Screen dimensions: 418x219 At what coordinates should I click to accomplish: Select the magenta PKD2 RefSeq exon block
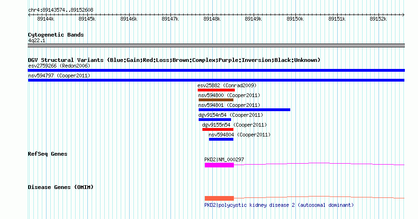(219, 165)
